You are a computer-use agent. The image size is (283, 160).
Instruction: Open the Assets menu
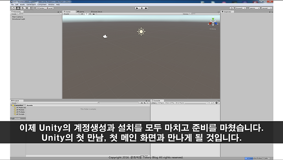(22, 4)
